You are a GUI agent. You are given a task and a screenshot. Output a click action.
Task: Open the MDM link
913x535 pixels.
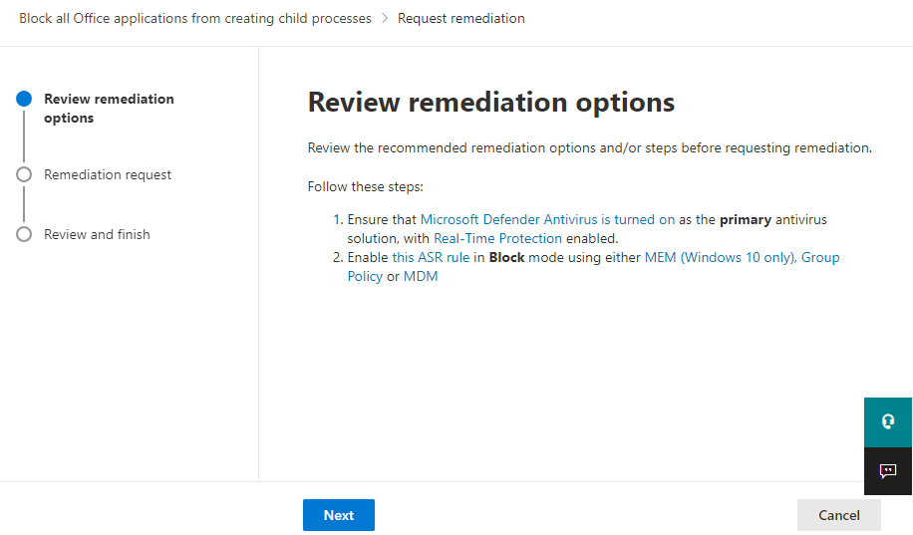click(421, 276)
